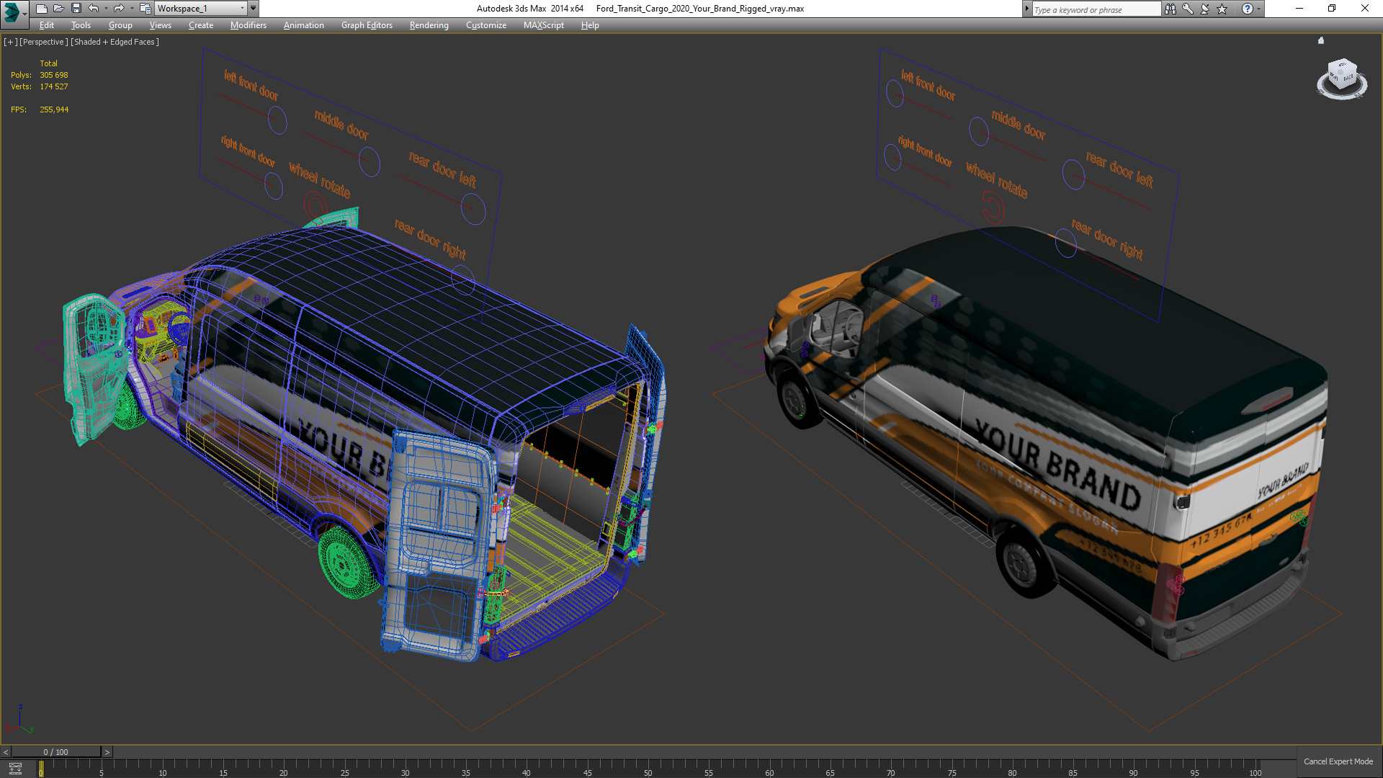Click timeline frame marker 25
This screenshot has height=778, width=1383.
[345, 773]
